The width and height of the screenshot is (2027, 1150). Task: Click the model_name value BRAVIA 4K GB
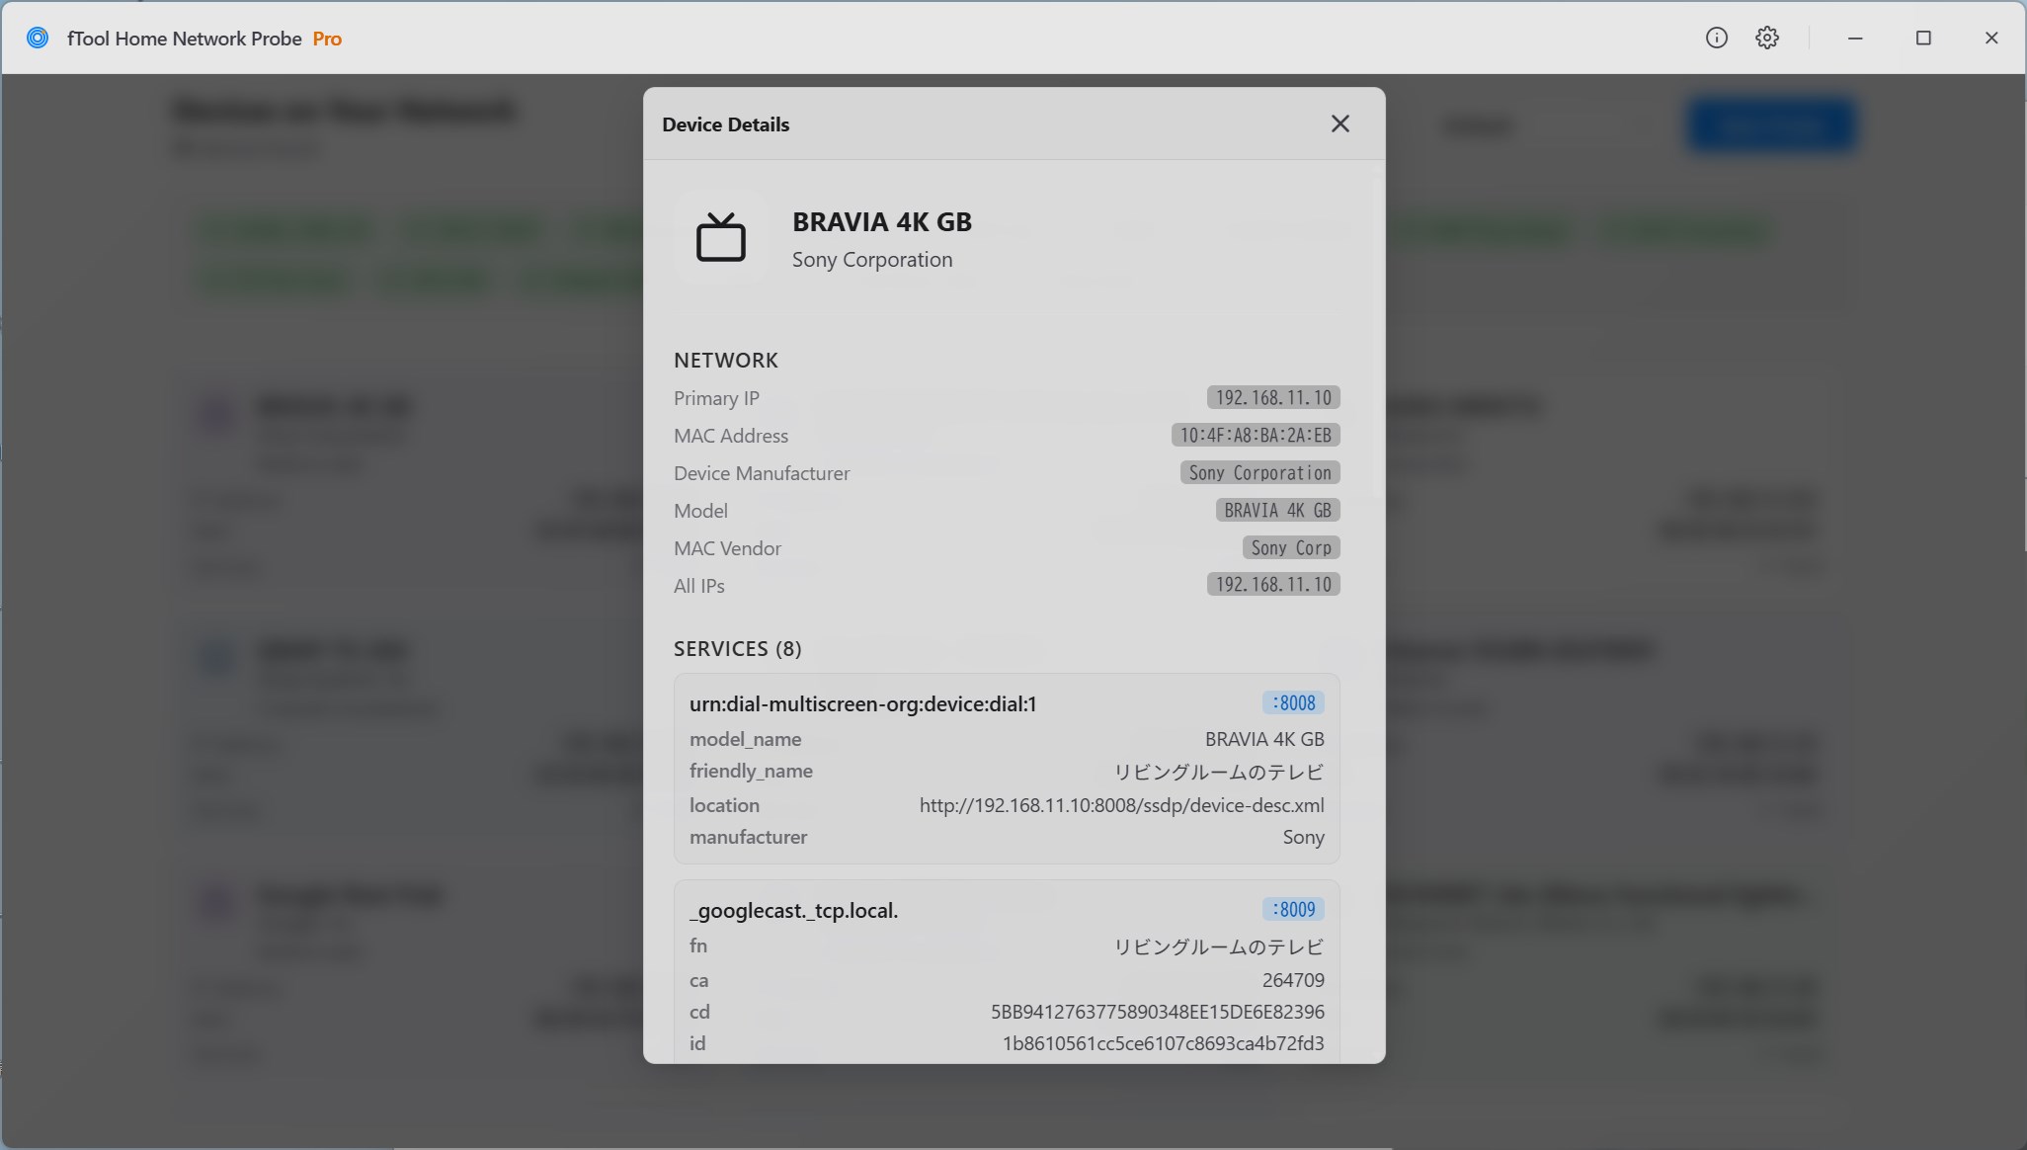tap(1264, 739)
